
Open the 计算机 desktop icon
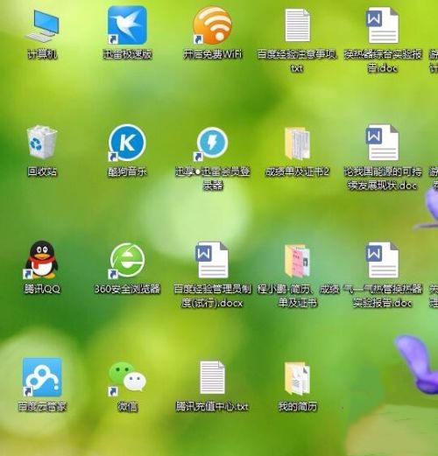tap(42, 26)
